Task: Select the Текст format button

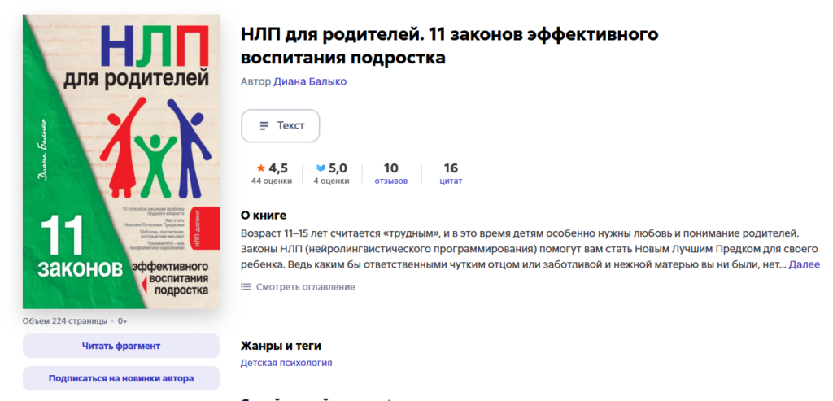Action: (281, 126)
